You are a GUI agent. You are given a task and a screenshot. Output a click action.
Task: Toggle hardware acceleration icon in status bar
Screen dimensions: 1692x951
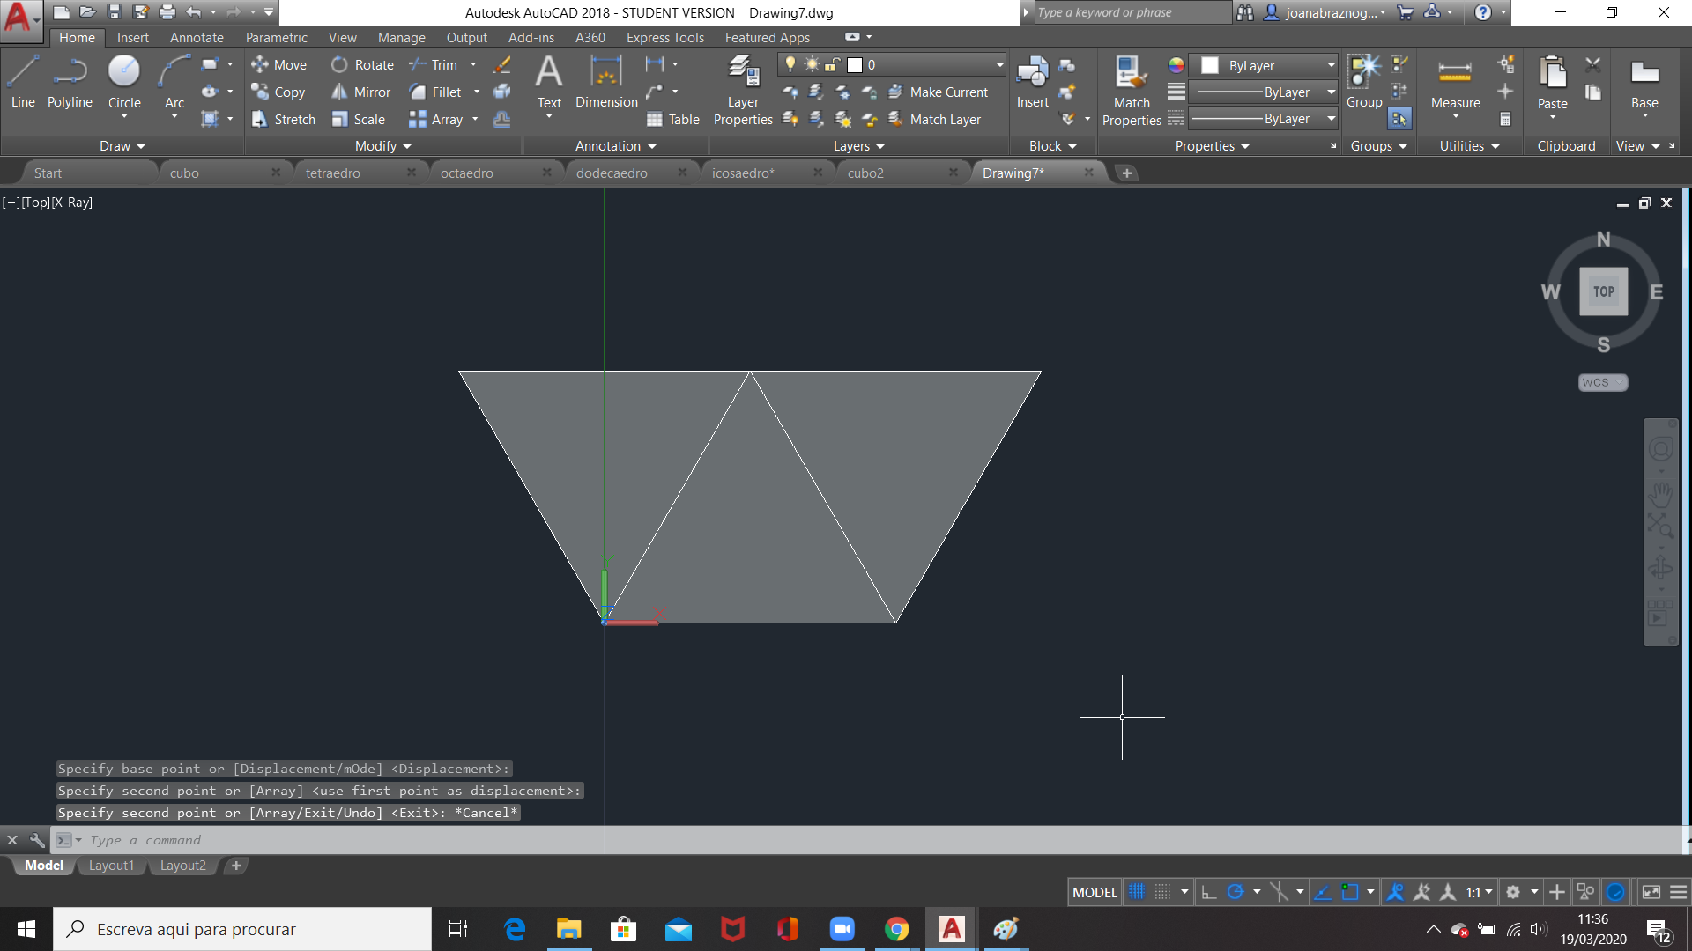pos(1615,892)
